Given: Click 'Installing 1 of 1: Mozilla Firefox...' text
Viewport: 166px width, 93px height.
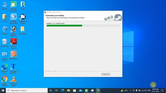Looking at the screenshot, I should coord(56,24).
